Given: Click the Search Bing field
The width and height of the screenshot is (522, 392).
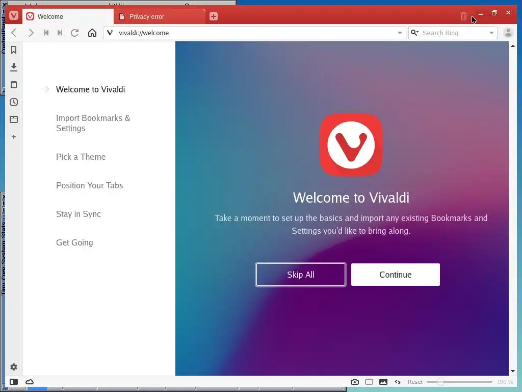Looking at the screenshot, I should [x=453, y=33].
